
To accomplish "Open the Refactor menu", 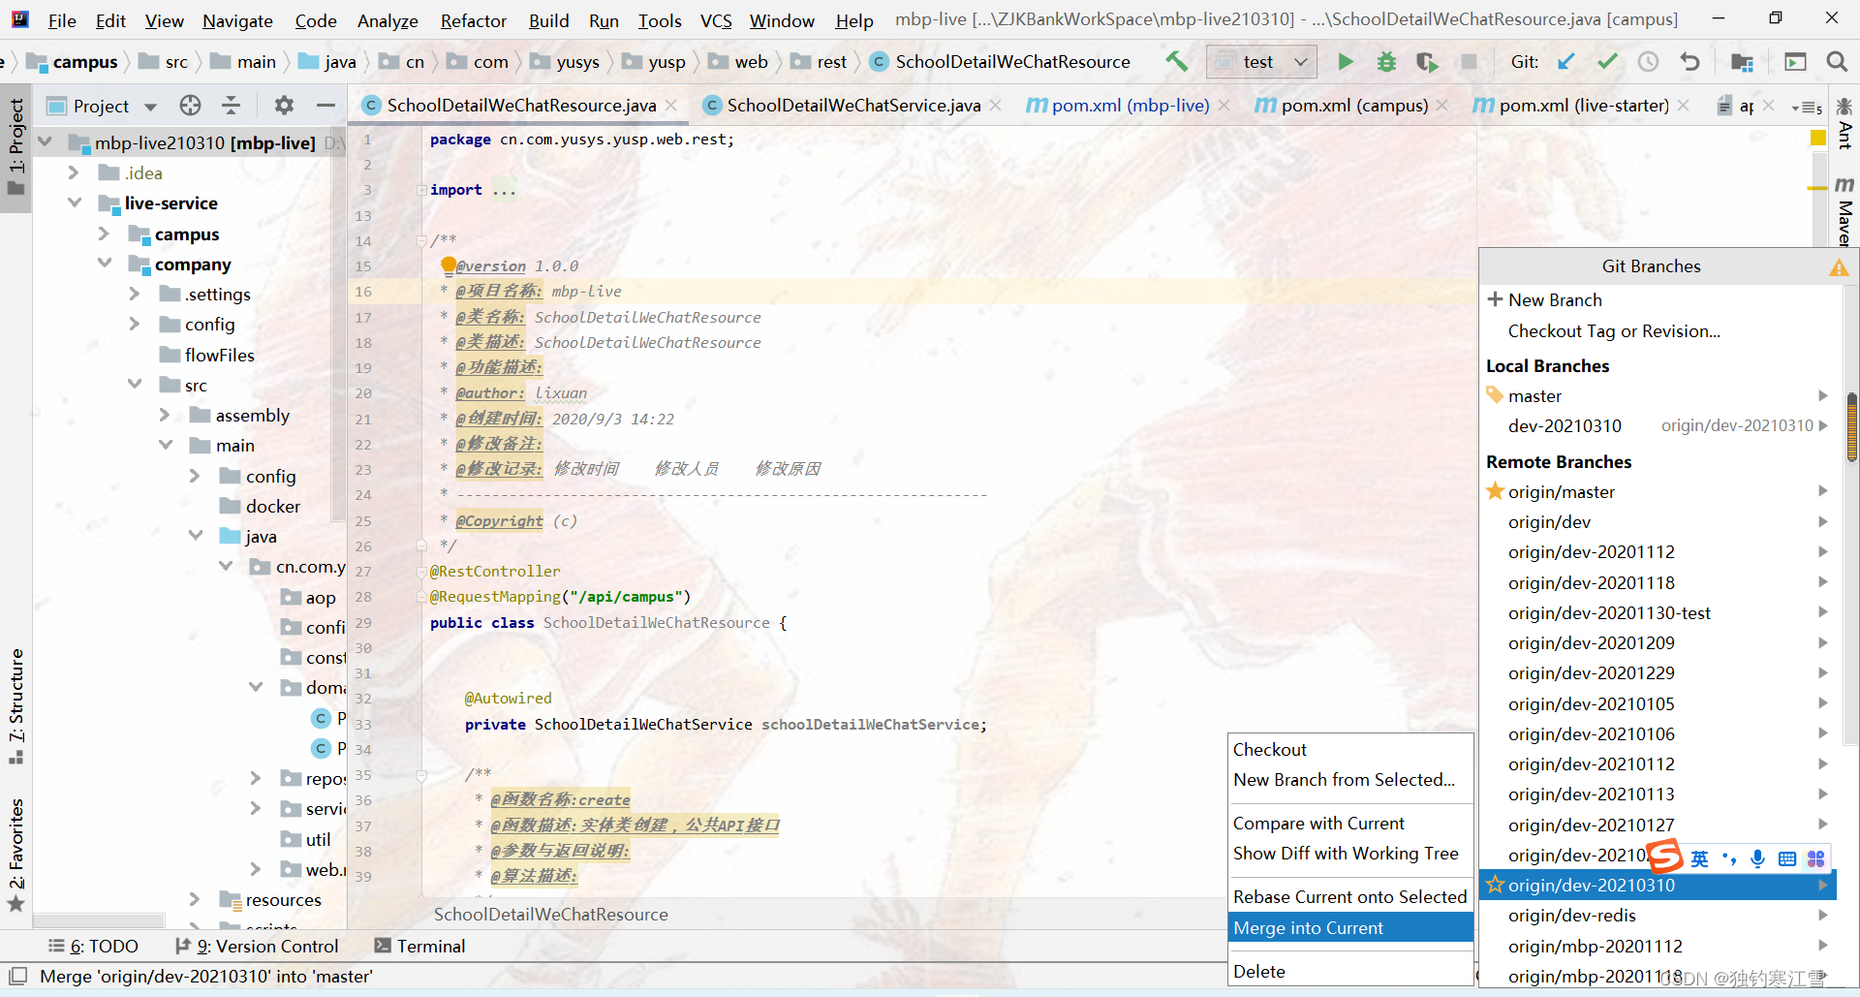I will click(473, 20).
